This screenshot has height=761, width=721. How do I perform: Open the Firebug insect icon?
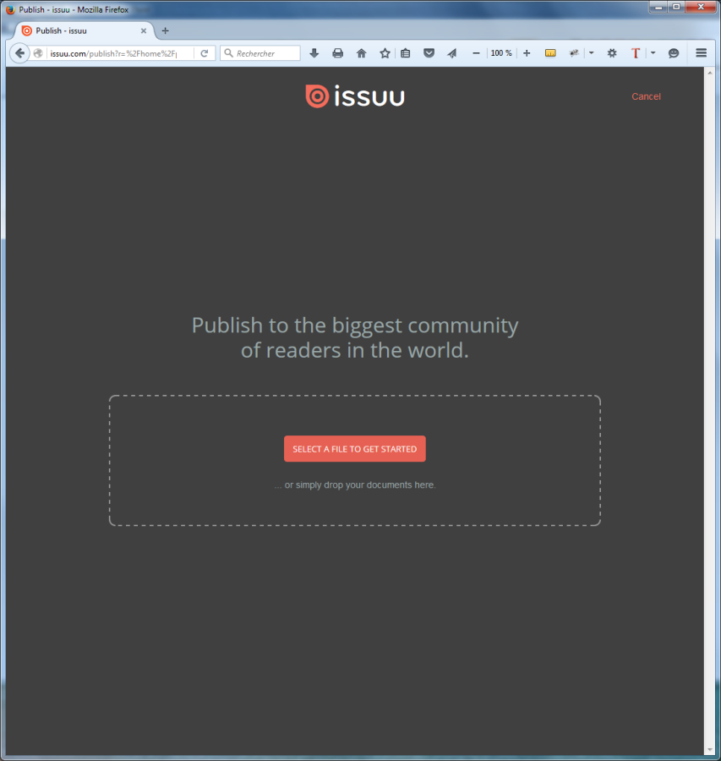coord(574,53)
